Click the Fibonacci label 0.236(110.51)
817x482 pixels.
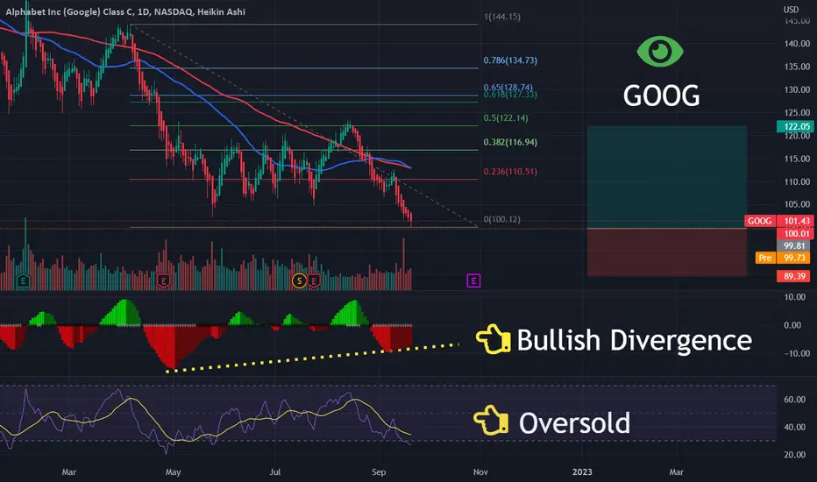pos(510,172)
